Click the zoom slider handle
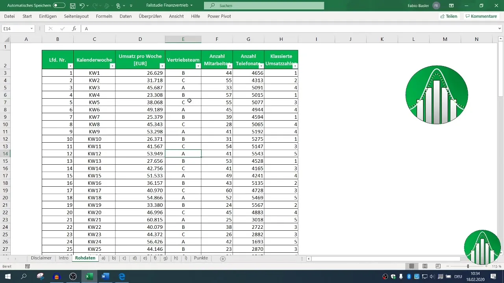 (468, 266)
